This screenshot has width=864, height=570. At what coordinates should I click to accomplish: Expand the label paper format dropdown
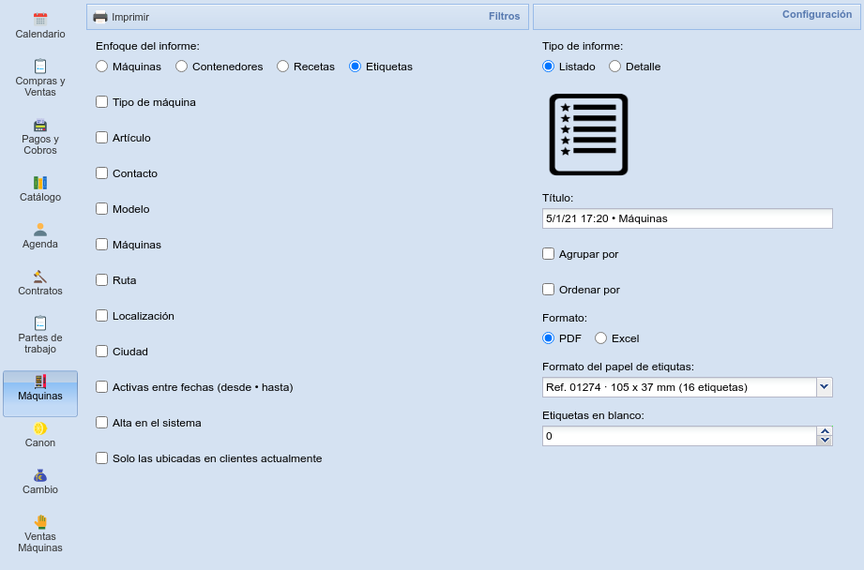pos(824,387)
